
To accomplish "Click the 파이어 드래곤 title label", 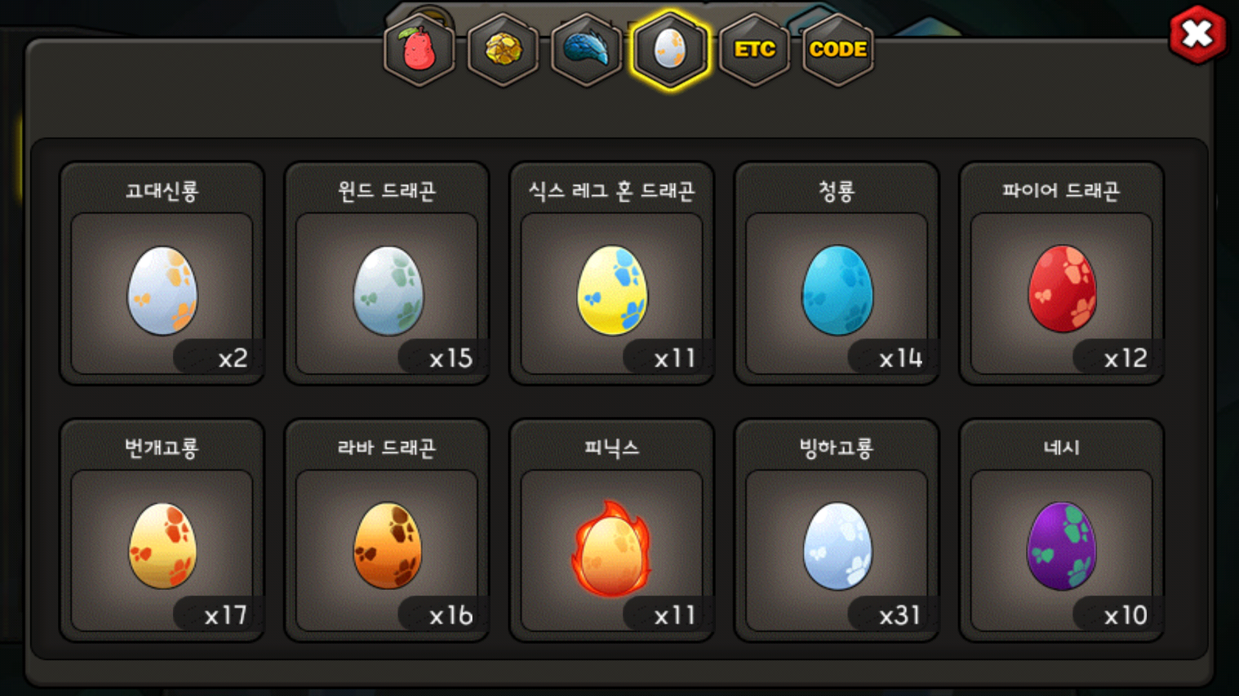I will (x=1062, y=191).
